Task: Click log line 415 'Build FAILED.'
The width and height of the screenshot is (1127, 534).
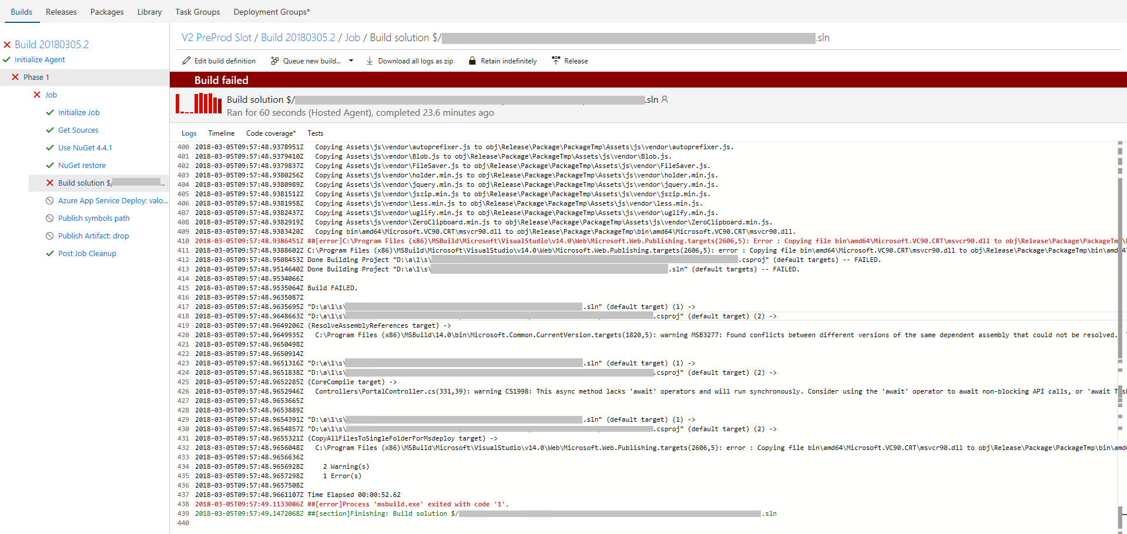Action: [x=332, y=288]
